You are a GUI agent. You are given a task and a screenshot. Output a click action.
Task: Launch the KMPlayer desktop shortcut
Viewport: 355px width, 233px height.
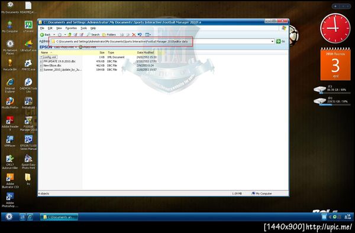point(9,141)
